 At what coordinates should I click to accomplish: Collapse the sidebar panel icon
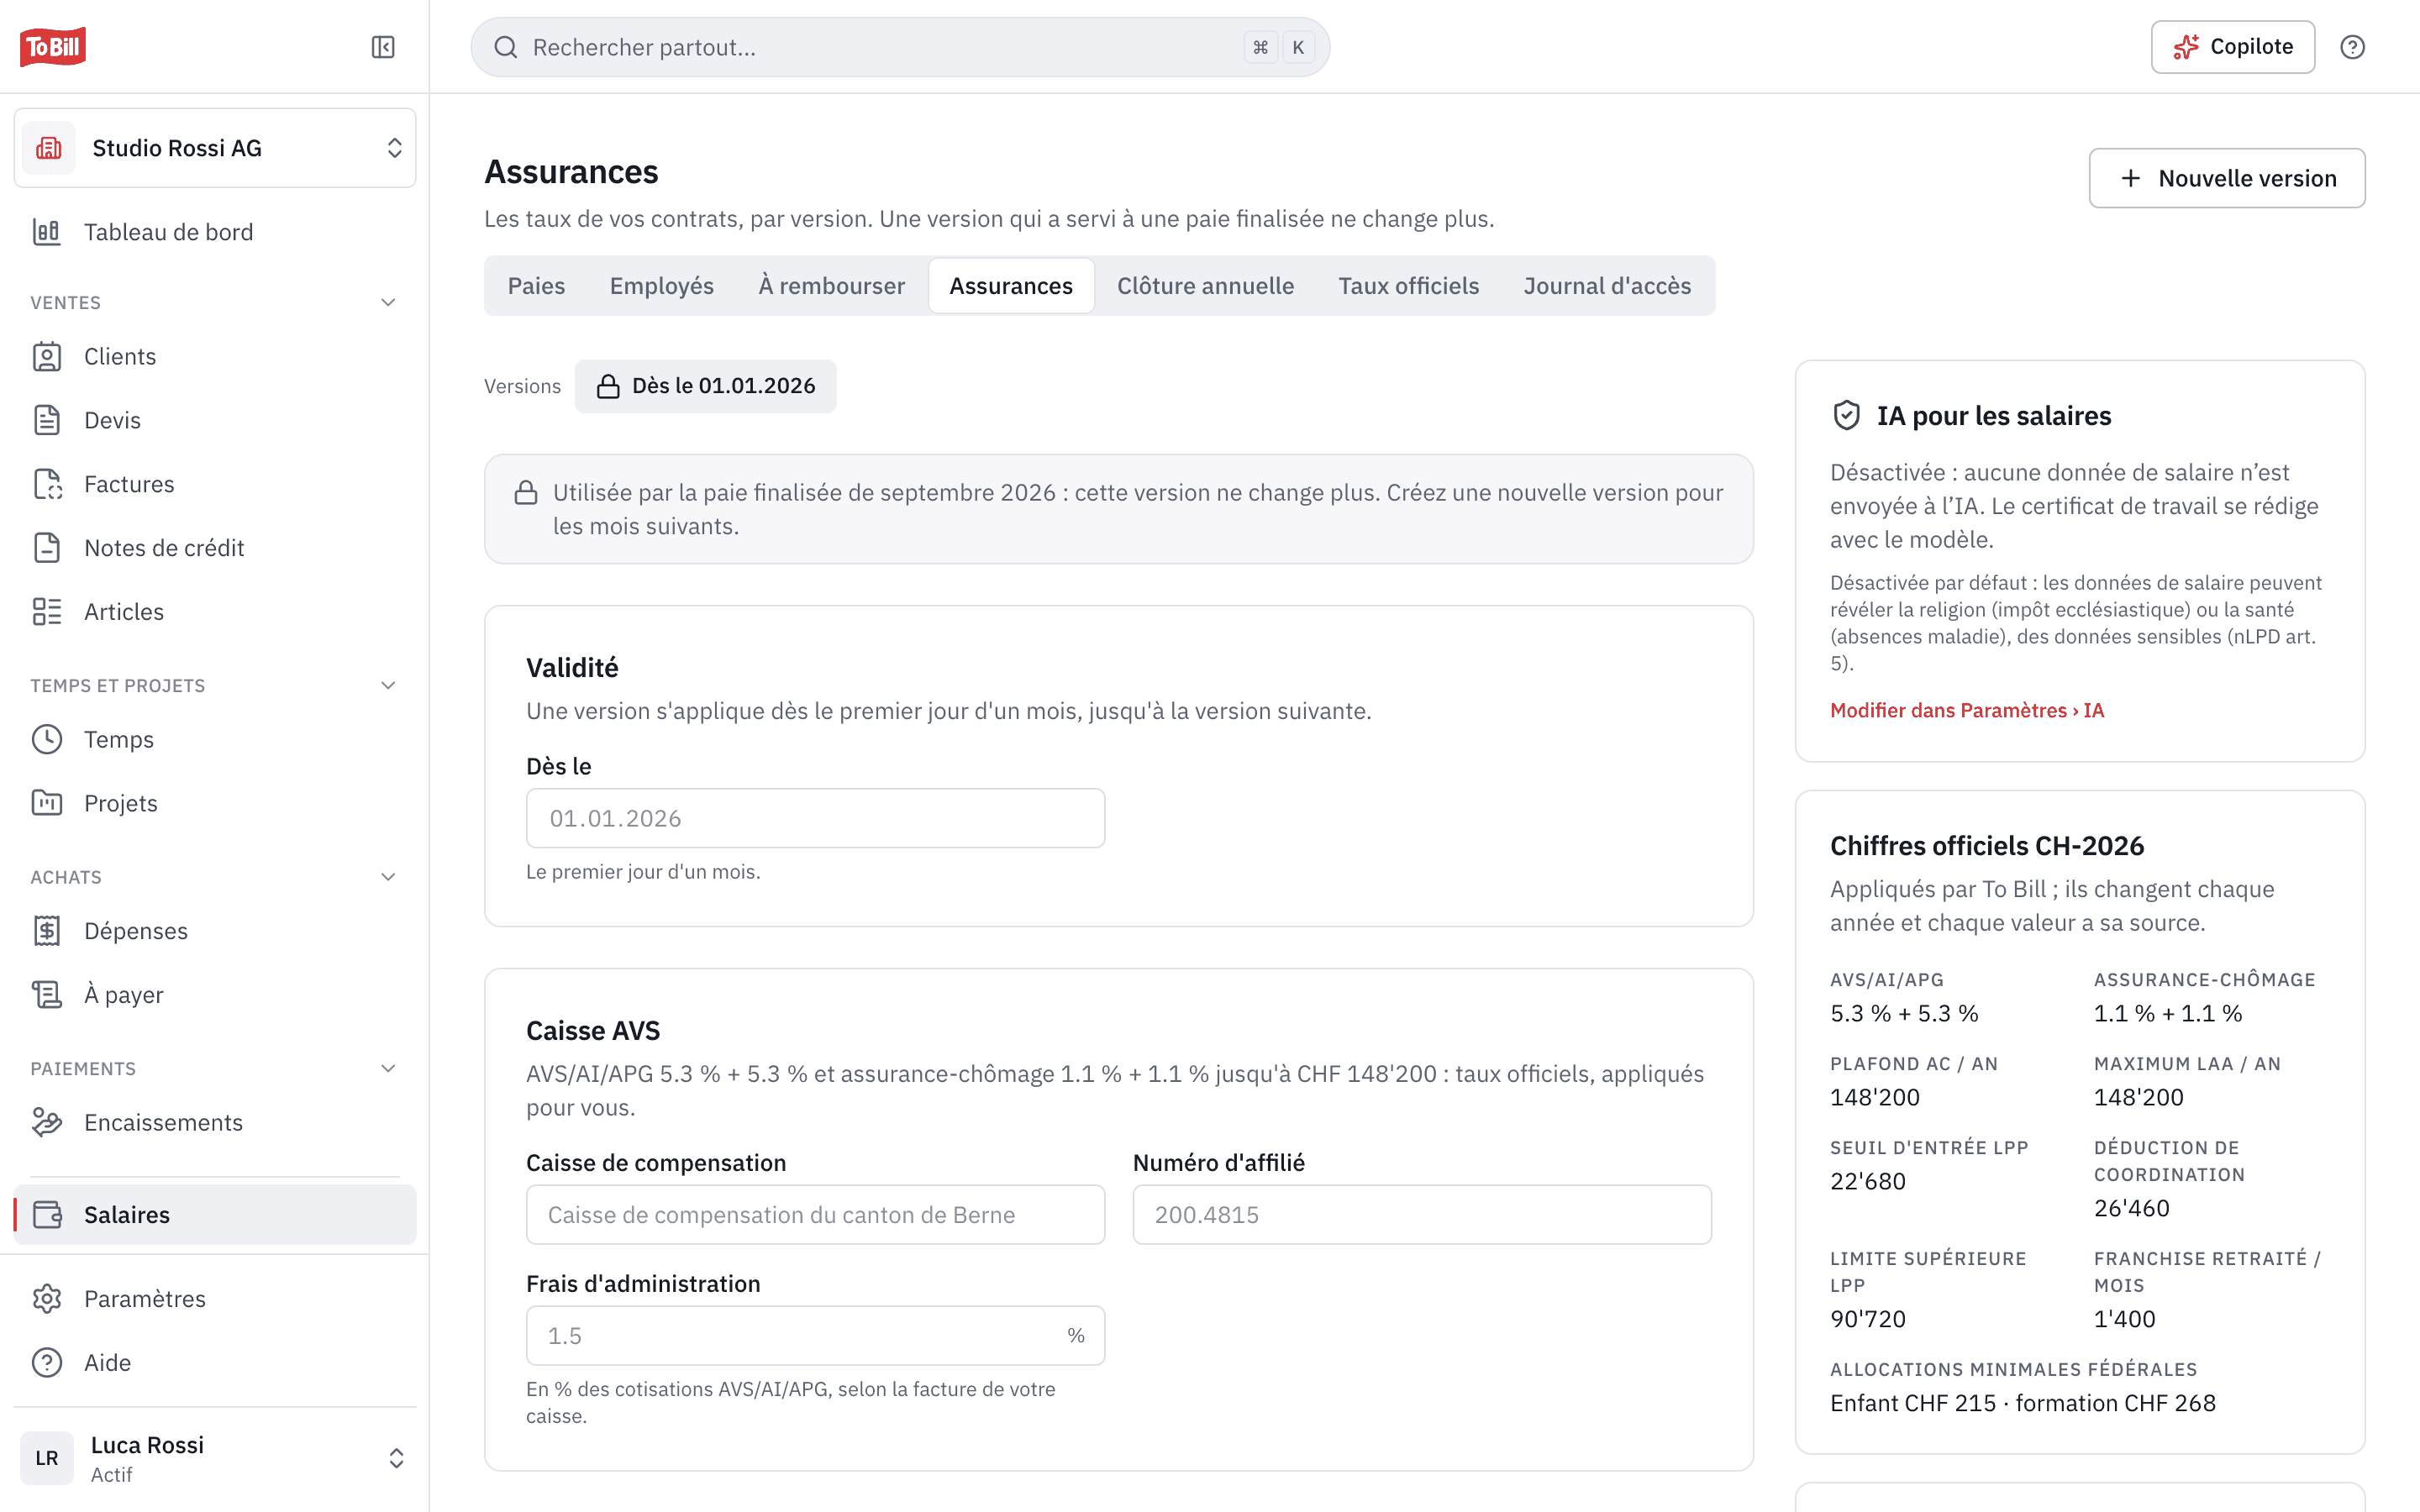pyautogui.click(x=383, y=47)
